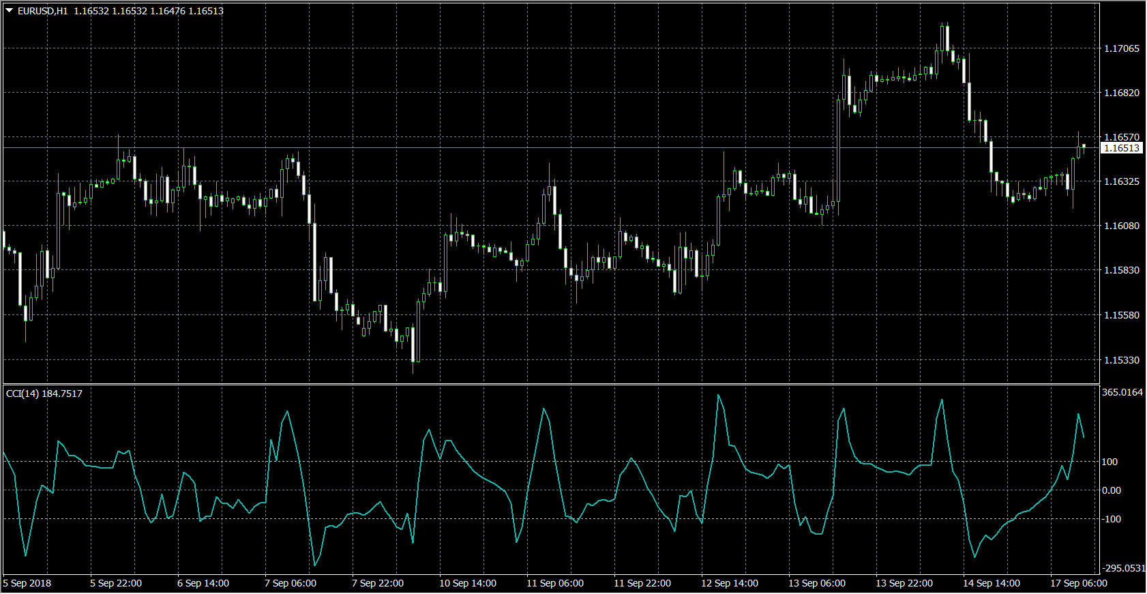Image resolution: width=1147 pixels, height=594 pixels.
Task: Click the 7 Sep 22:00 time label
Action: [x=378, y=583]
